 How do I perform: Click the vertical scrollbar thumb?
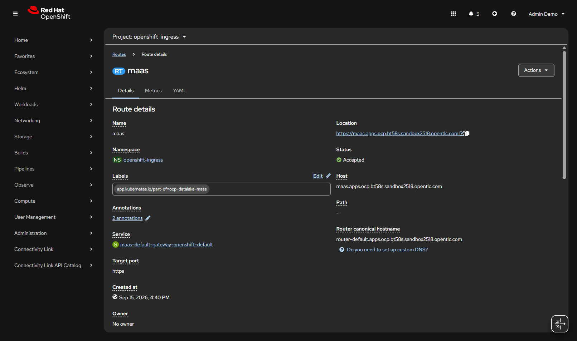point(564,114)
